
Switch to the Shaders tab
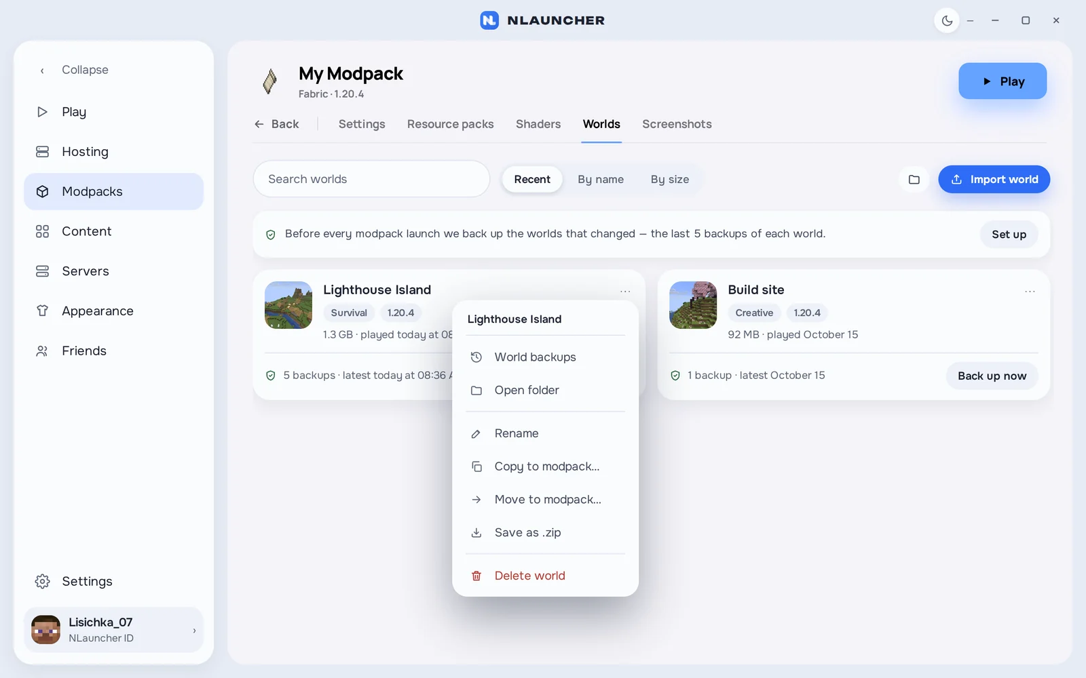[x=538, y=124]
